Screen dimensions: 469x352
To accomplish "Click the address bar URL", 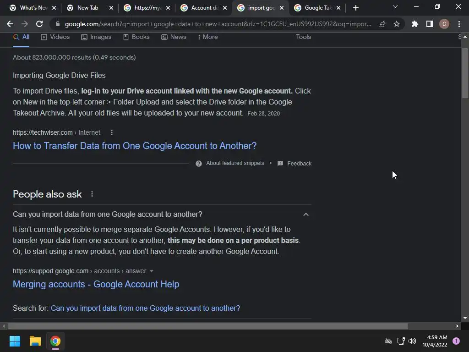I will point(218,24).
